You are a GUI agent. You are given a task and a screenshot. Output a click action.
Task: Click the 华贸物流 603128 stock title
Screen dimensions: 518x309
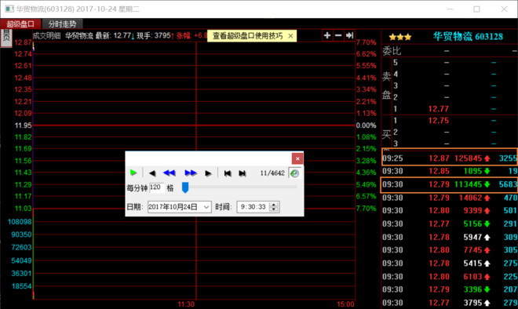pos(468,36)
